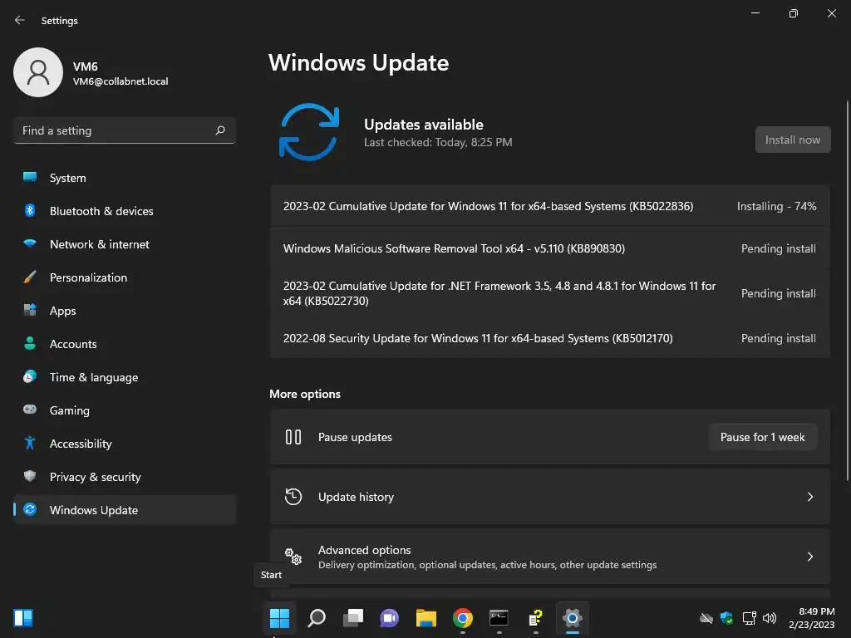Open Personalization settings
Image resolution: width=851 pixels, height=638 pixels.
(125, 277)
